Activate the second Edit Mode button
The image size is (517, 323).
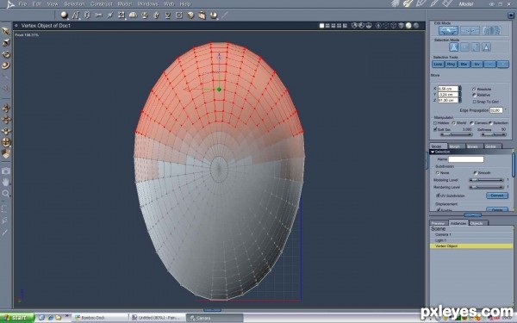[x=470, y=31]
